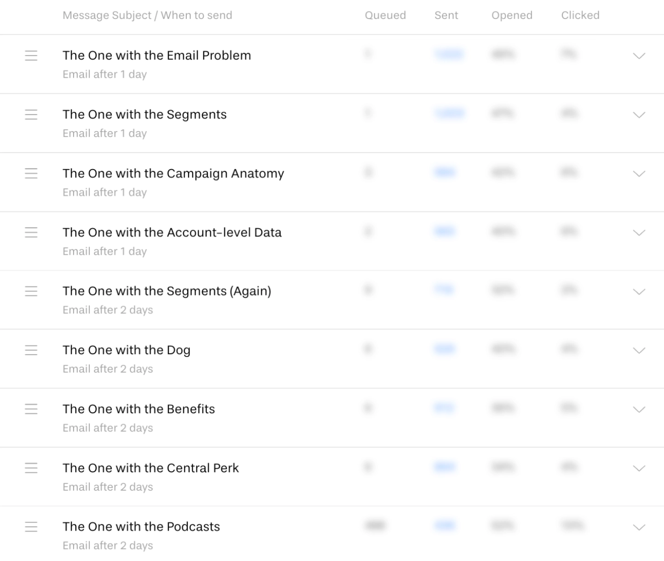664x561 pixels.
Task: Open The One with the Email Problem message
Action: click(156, 55)
